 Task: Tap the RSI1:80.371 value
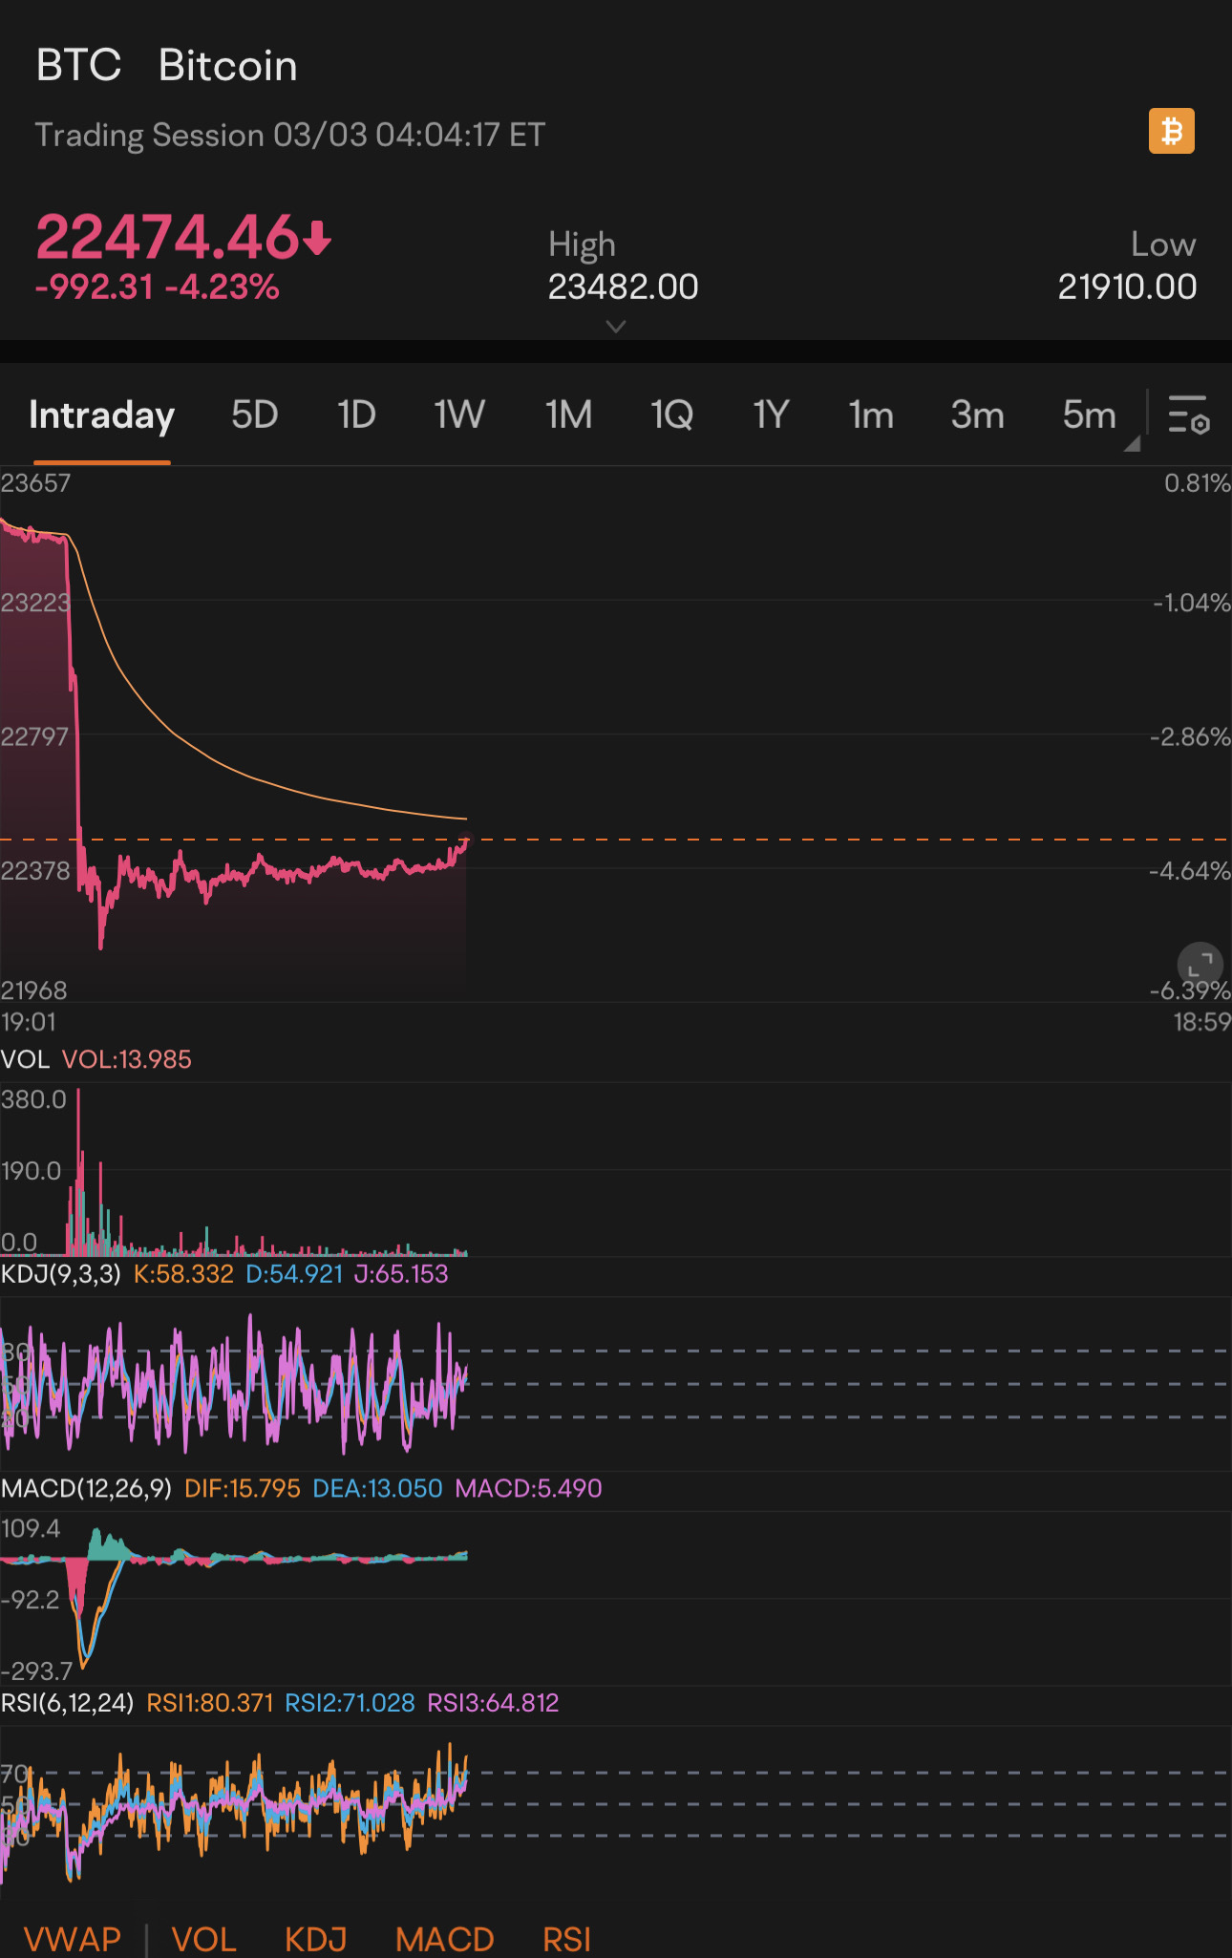(209, 1703)
